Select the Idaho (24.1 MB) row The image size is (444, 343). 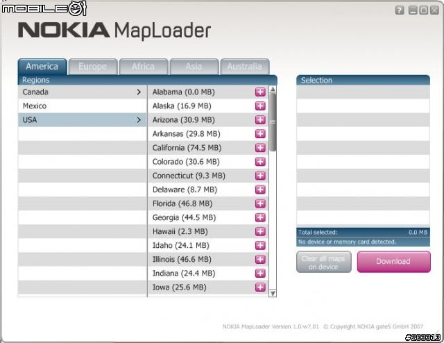point(208,246)
